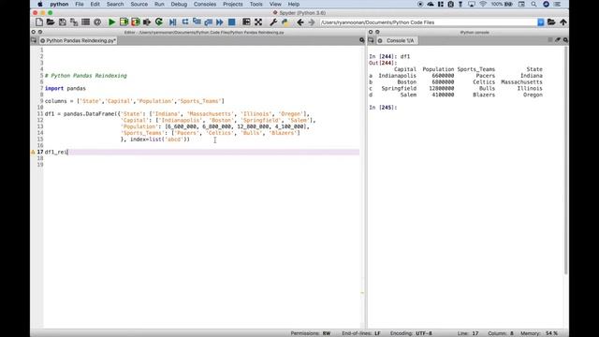Open PYTHONPATH manager icon
This screenshot has height=337, width=599.
coord(285,22)
